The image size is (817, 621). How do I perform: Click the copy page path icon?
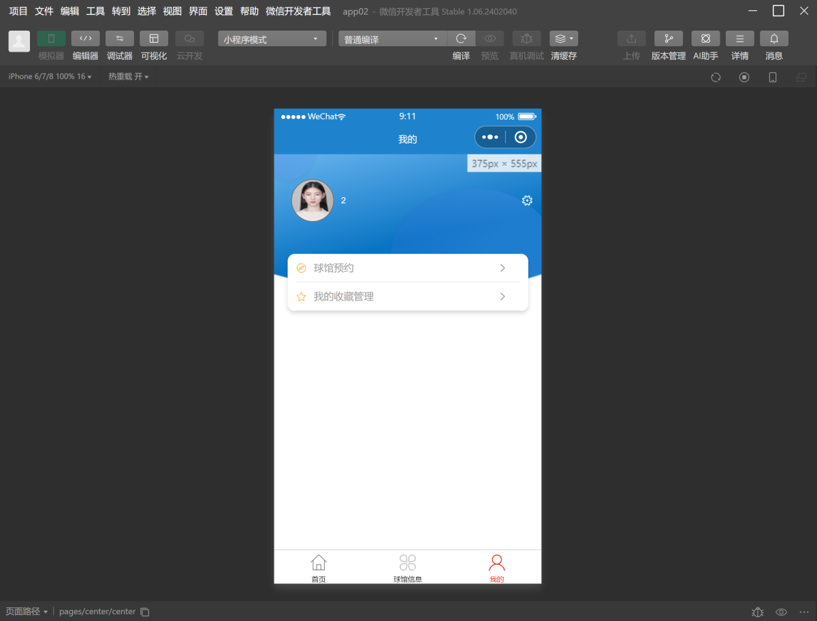144,611
